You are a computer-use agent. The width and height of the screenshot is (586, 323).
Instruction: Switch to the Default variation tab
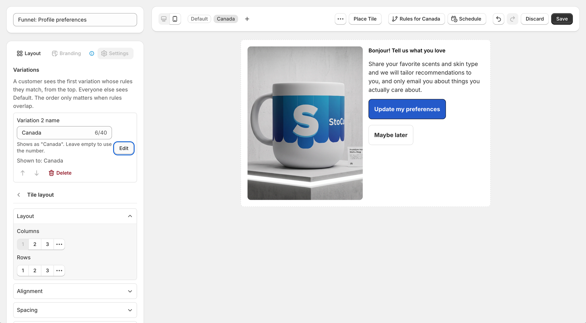[x=199, y=19]
